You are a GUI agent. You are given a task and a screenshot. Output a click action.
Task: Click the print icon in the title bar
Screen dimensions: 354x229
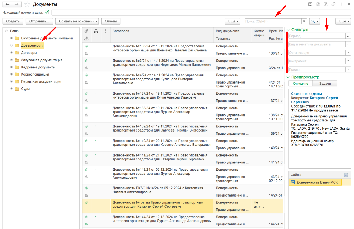click(x=318, y=4)
